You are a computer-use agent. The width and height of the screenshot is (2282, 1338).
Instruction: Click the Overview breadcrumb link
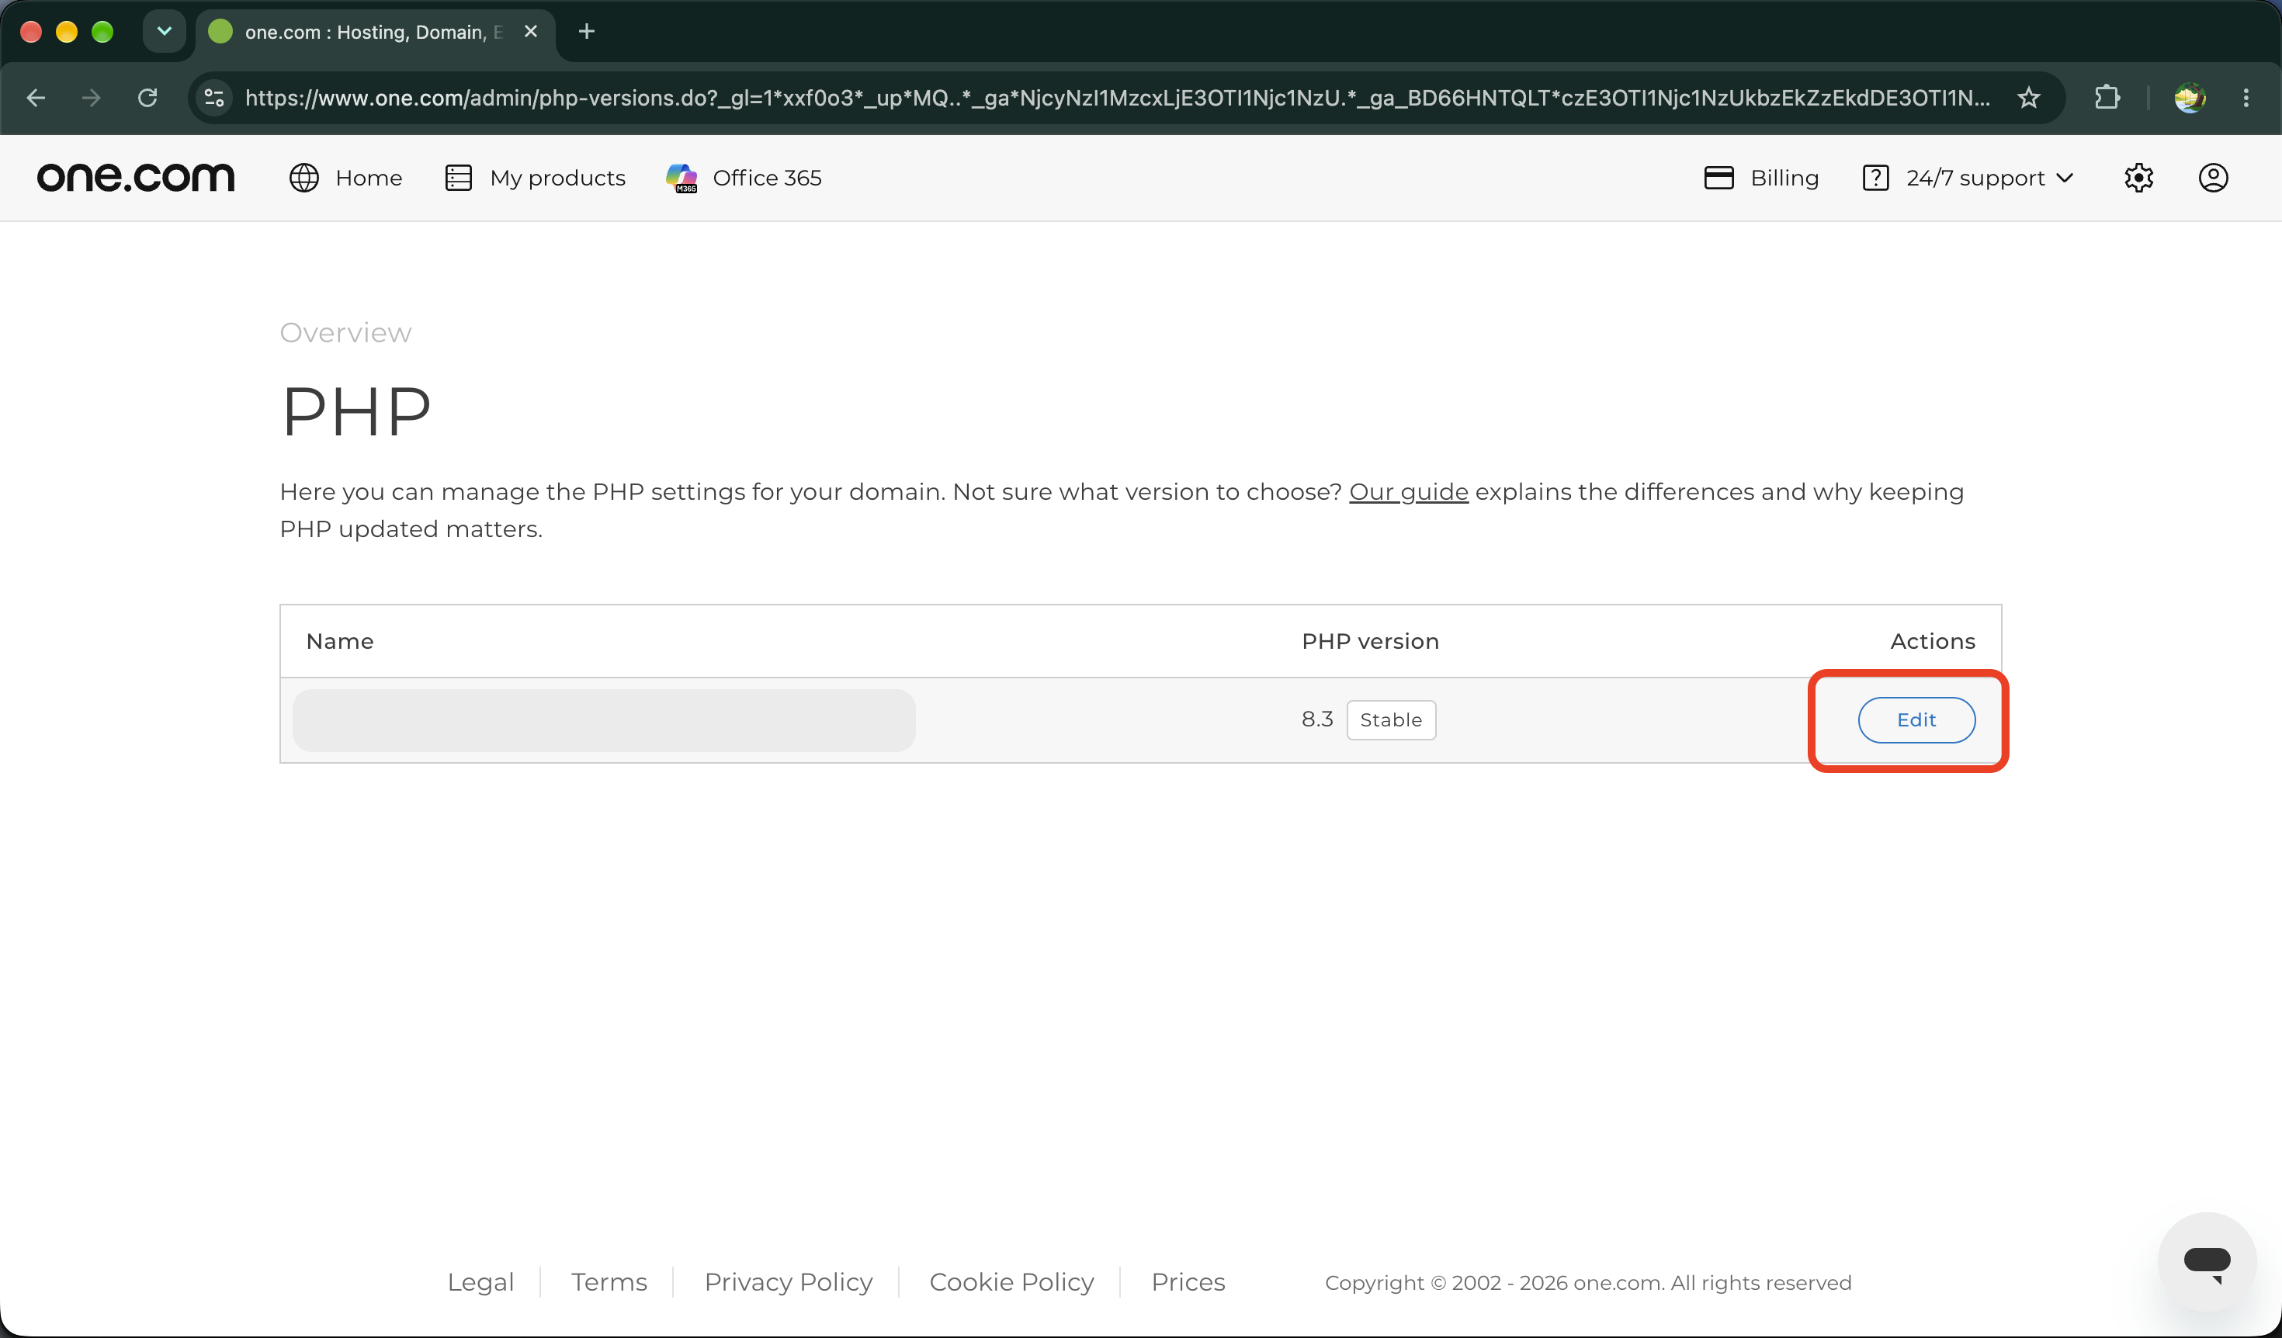tap(345, 332)
